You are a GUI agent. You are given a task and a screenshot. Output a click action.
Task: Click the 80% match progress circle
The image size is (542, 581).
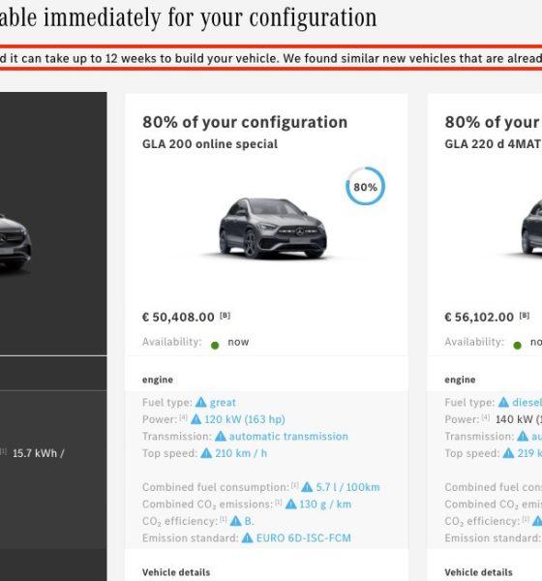click(365, 186)
